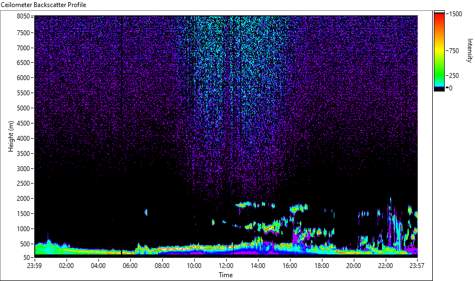The height and width of the screenshot is (281, 475).
Task: Click the Ceilometer Backscatter Profile title
Action: 43,5
